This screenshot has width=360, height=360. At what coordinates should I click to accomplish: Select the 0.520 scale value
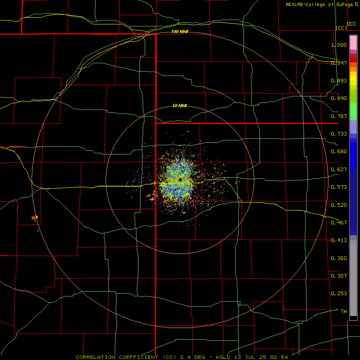coord(339,205)
